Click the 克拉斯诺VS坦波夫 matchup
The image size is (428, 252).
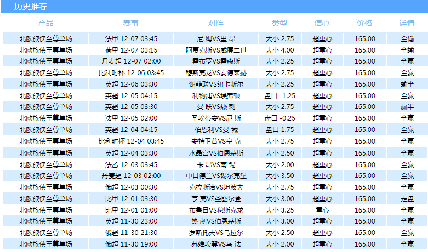coord(216,187)
